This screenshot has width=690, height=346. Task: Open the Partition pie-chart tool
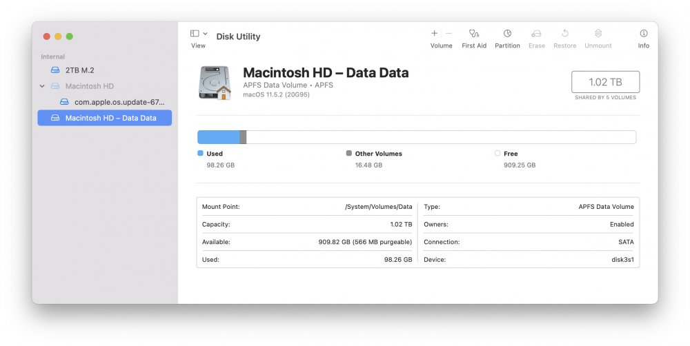pyautogui.click(x=507, y=33)
